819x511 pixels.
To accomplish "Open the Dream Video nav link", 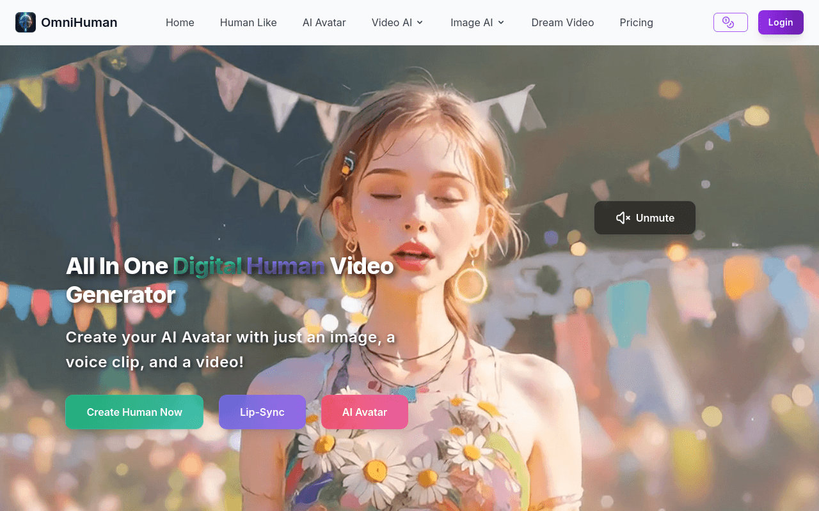I will (x=562, y=22).
